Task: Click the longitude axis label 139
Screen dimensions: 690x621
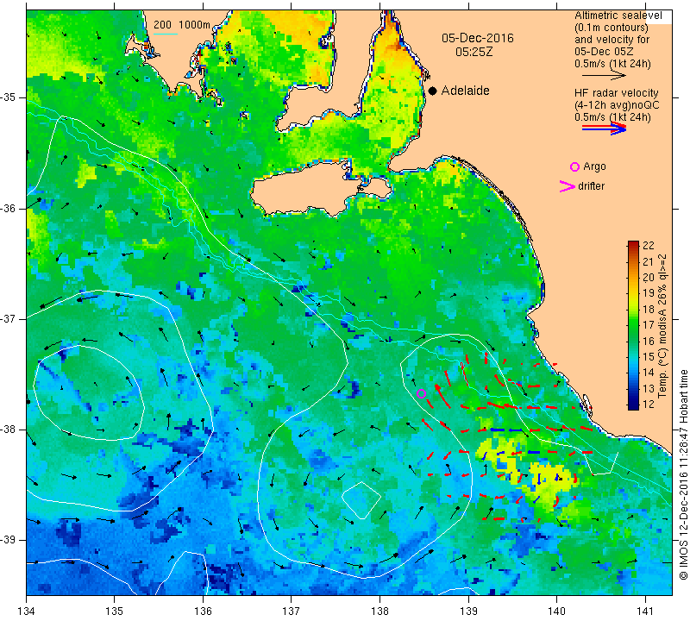Action: [468, 612]
